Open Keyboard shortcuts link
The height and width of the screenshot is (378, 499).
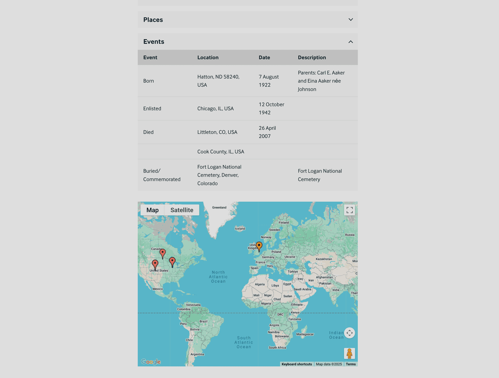tap(297, 364)
